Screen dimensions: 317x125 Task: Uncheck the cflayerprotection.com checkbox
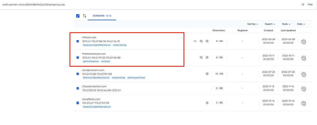coord(78,88)
